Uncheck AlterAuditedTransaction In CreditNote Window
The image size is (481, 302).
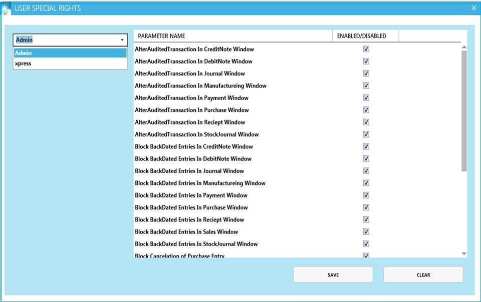(x=366, y=48)
